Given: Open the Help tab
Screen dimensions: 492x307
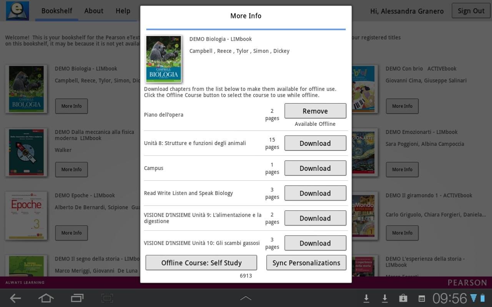Looking at the screenshot, I should click(x=123, y=11).
